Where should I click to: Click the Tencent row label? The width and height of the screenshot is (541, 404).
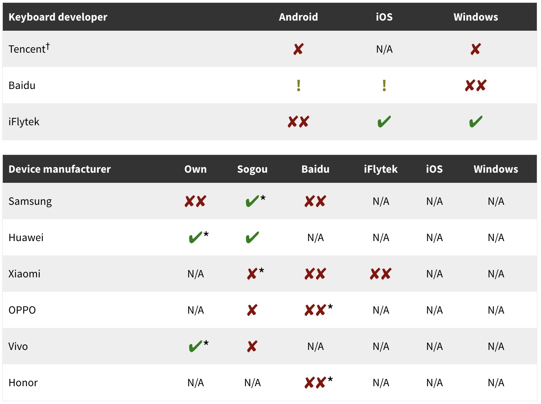point(28,49)
